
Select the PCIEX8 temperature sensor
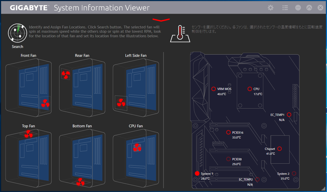228,159
